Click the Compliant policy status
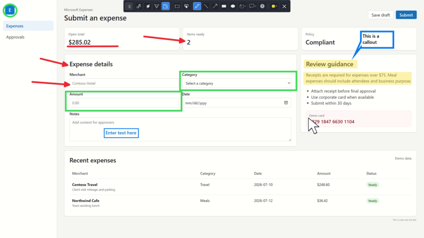The image size is (424, 238). 320,42
